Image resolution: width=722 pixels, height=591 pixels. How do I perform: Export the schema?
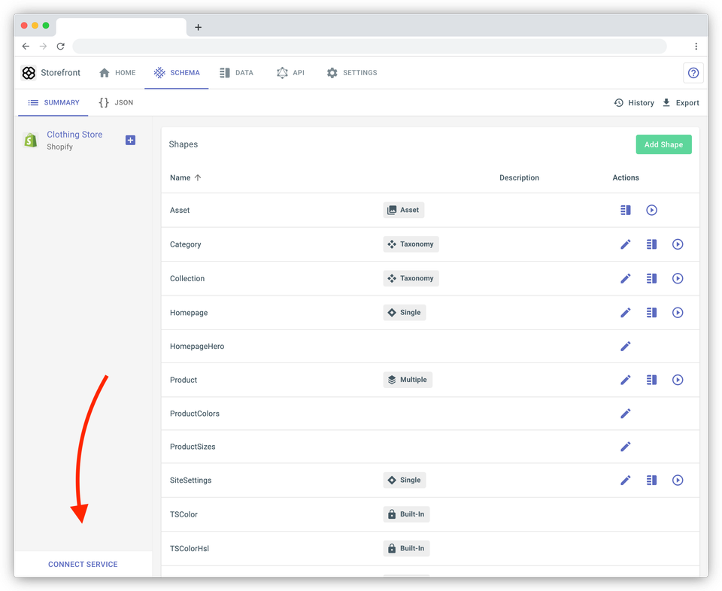click(681, 103)
